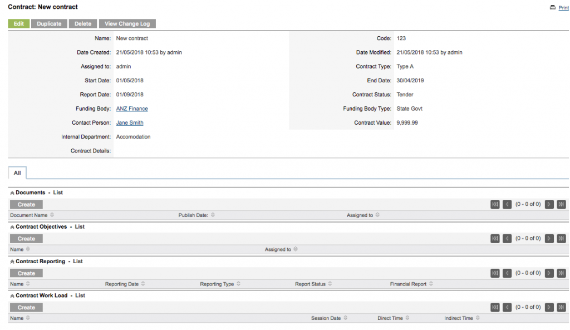Go to first page in Contract Reporting list
The height and width of the screenshot is (330, 570).
tap(495, 273)
